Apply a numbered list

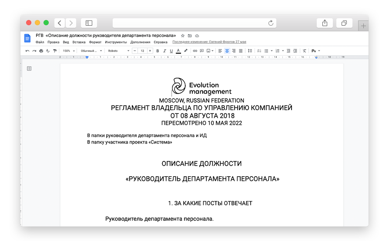coord(278,51)
